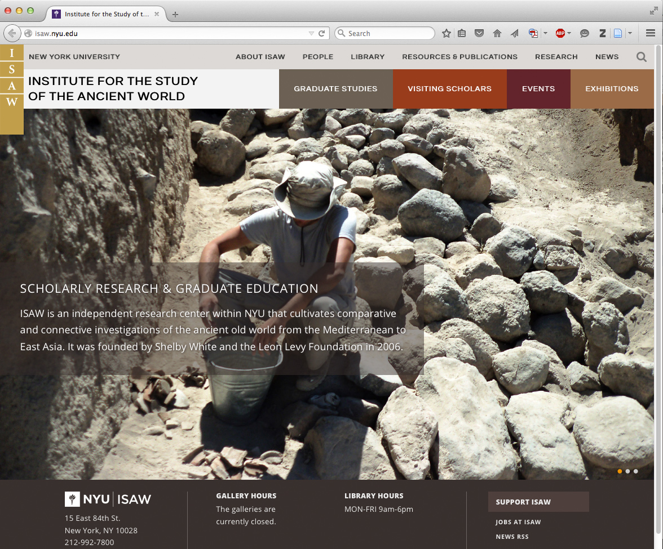Click the bookmark star icon
This screenshot has height=549, width=663.
[x=446, y=34]
